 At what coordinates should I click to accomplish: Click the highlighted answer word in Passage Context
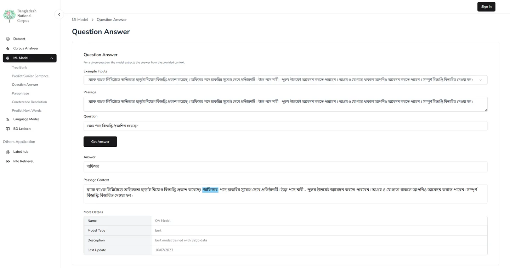click(210, 190)
